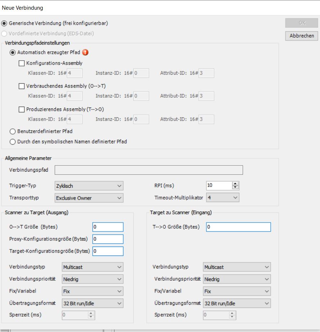
Task: Increase RPI (ms) with up arrow
Action: click(235, 183)
